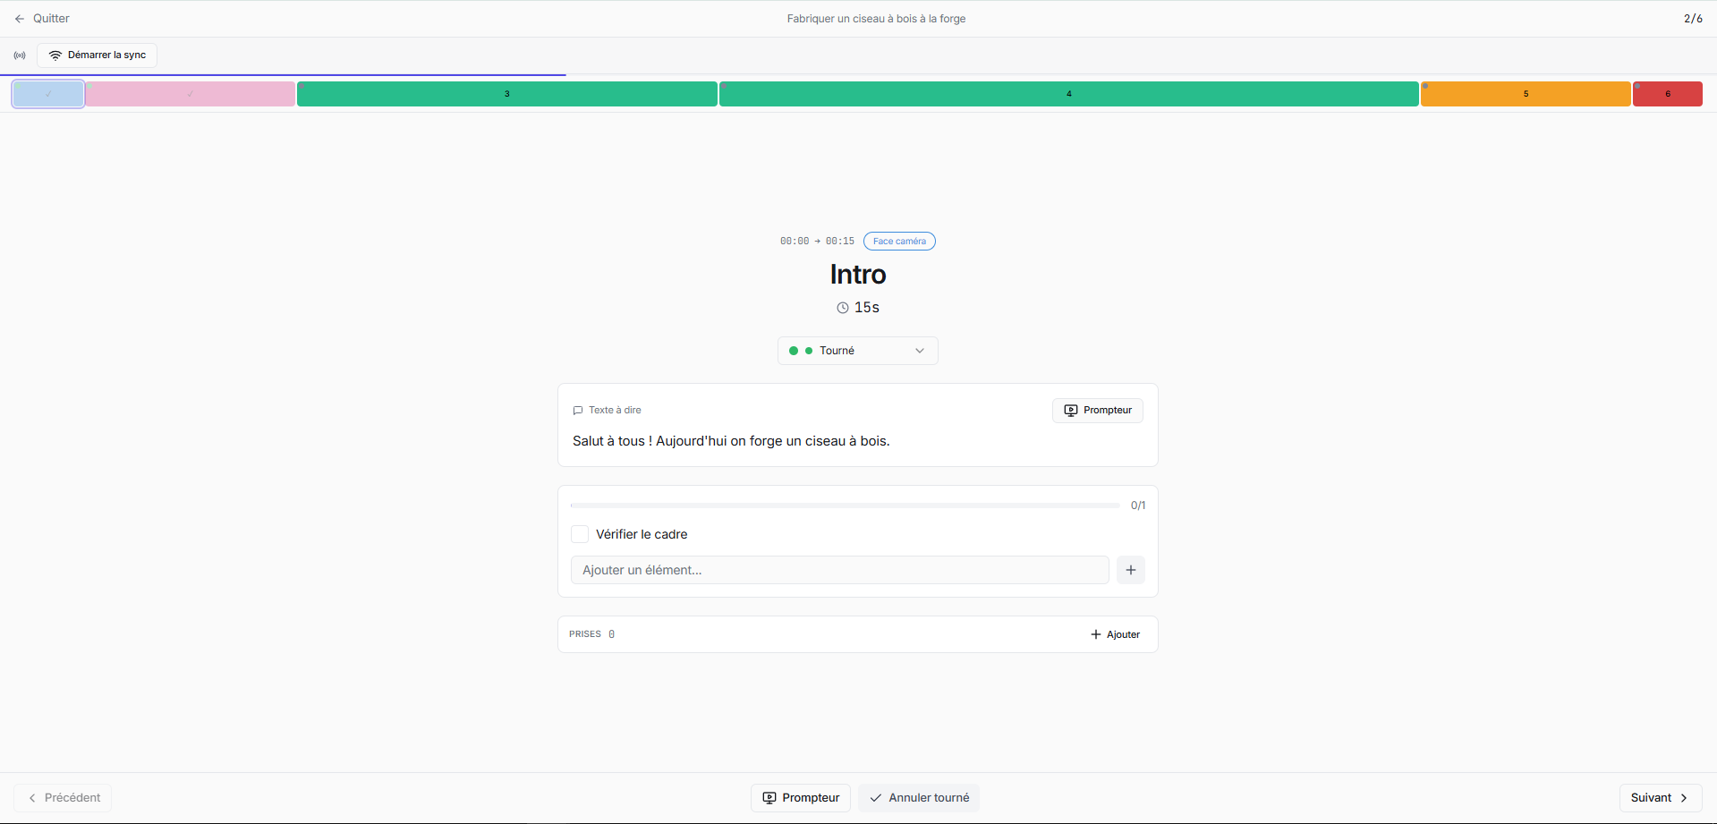Click the Face caméra tag
This screenshot has width=1717, height=824.
(x=899, y=242)
